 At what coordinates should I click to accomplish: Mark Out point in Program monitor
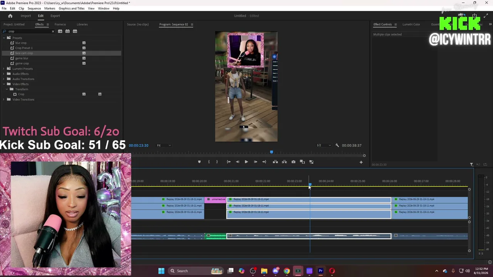[x=217, y=162]
